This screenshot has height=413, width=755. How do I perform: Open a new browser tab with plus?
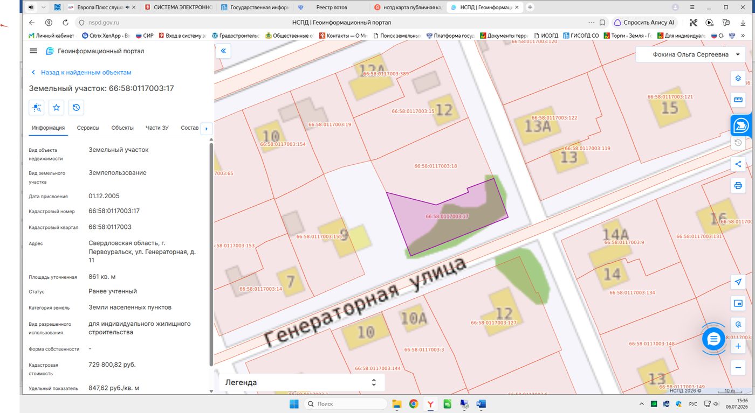pos(530,7)
